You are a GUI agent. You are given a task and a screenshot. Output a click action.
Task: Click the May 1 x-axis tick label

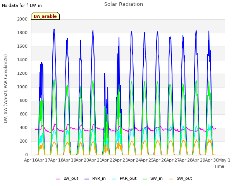pos(224,160)
